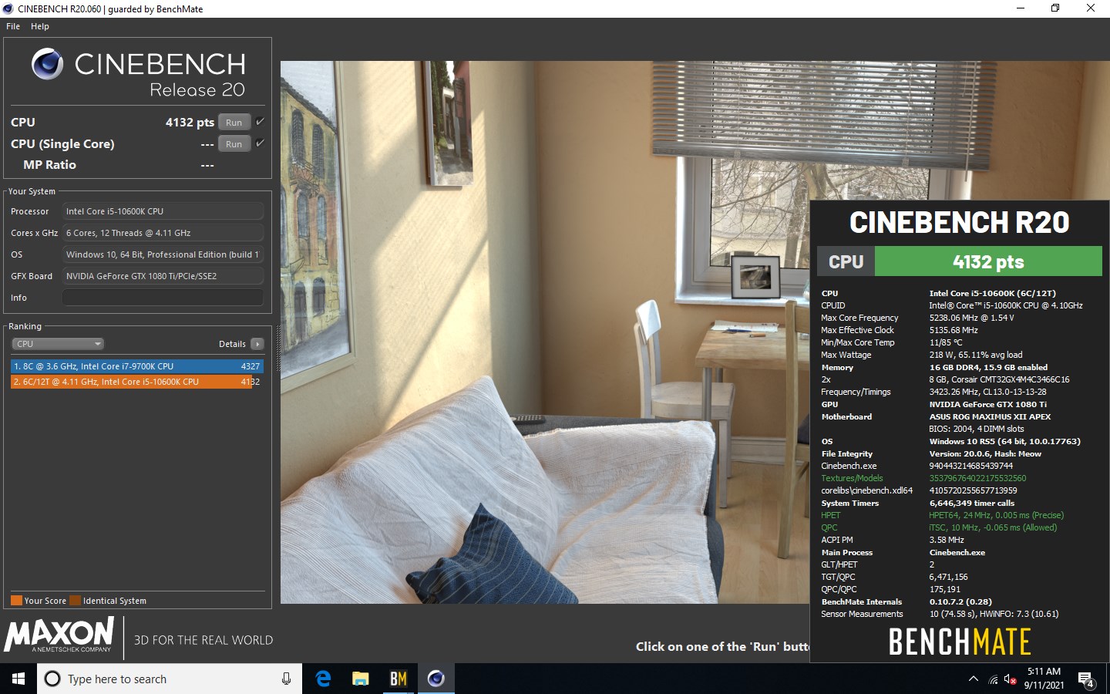Click the GFX Board field GTX 1080 Ti
This screenshot has width=1110, height=694.
point(163,276)
